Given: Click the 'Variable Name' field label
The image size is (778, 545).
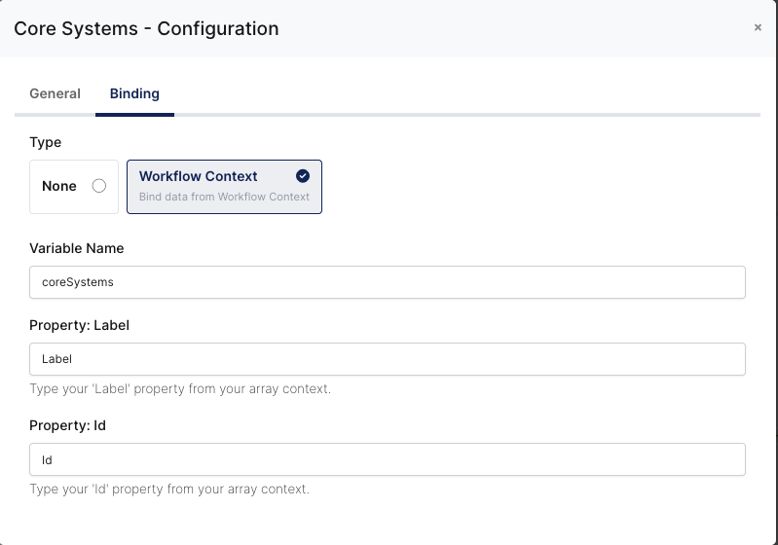Looking at the screenshot, I should (x=77, y=248).
